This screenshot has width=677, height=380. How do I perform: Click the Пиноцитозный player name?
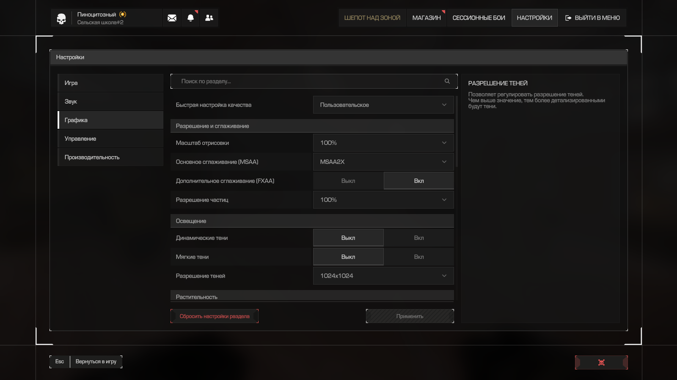click(96, 14)
